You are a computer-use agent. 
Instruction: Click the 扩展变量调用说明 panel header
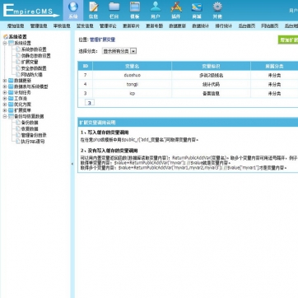coord(188,123)
